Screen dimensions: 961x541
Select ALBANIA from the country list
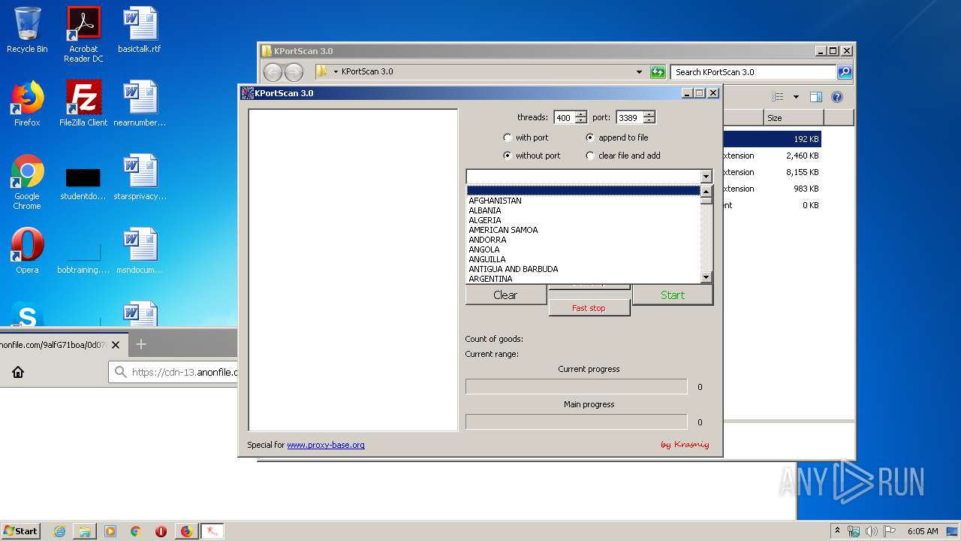pos(583,210)
